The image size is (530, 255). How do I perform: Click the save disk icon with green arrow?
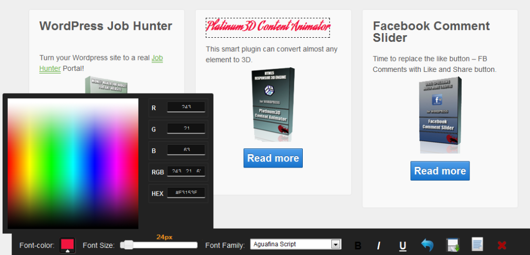452,245
